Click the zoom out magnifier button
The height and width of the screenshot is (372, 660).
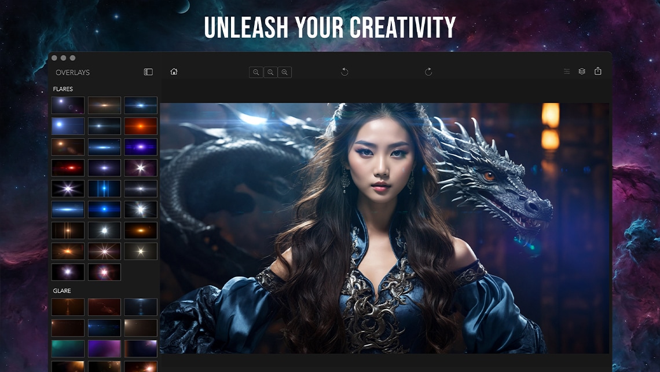tap(256, 72)
